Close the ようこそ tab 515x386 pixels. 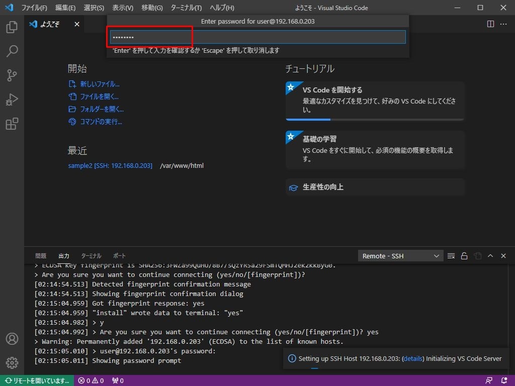[77, 24]
